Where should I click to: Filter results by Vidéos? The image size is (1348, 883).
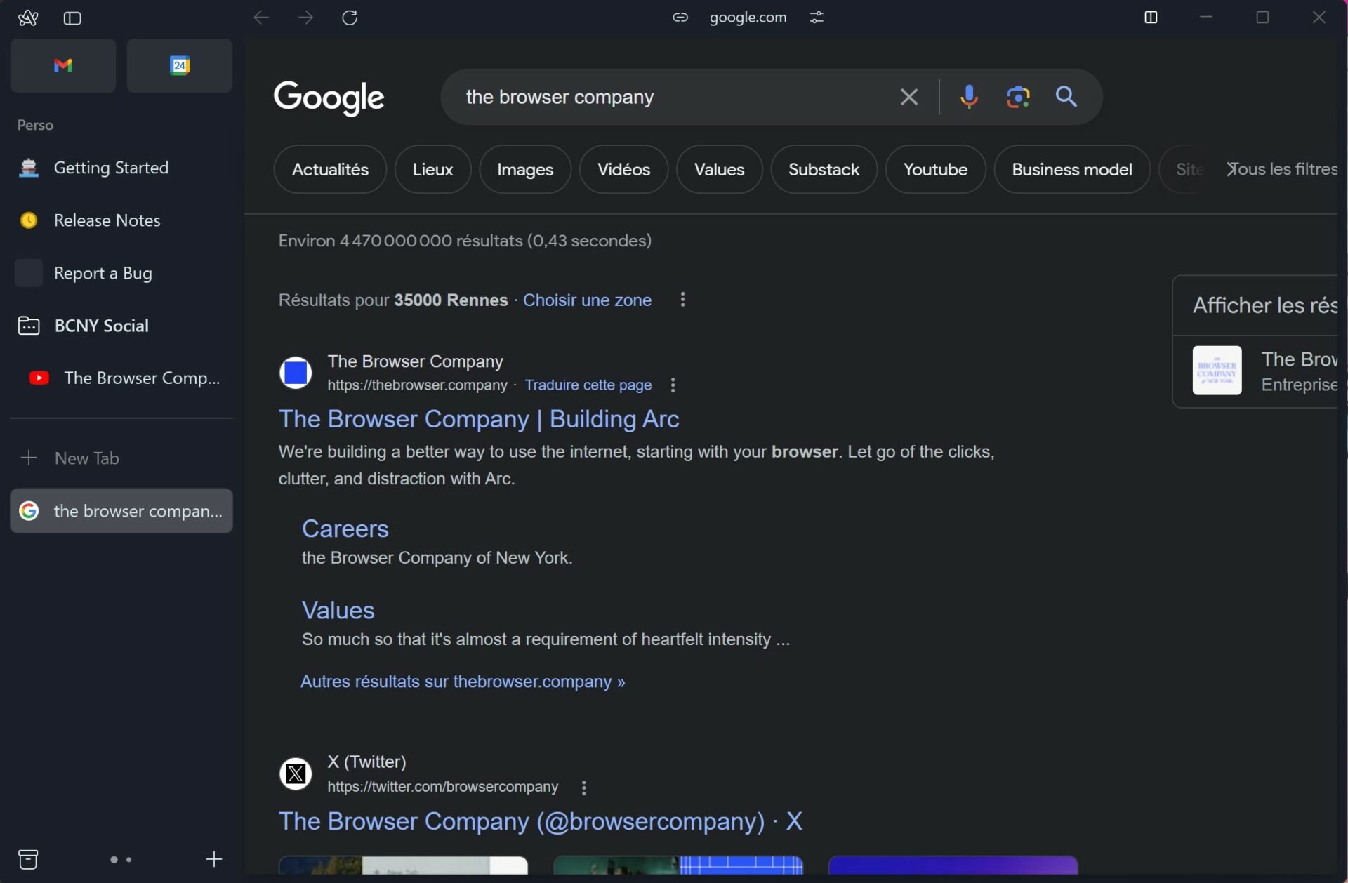623,169
